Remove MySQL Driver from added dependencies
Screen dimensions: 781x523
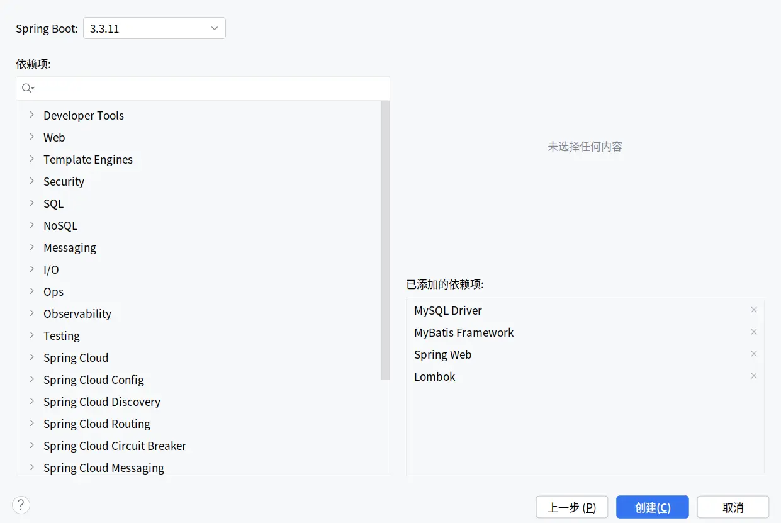[x=754, y=310]
